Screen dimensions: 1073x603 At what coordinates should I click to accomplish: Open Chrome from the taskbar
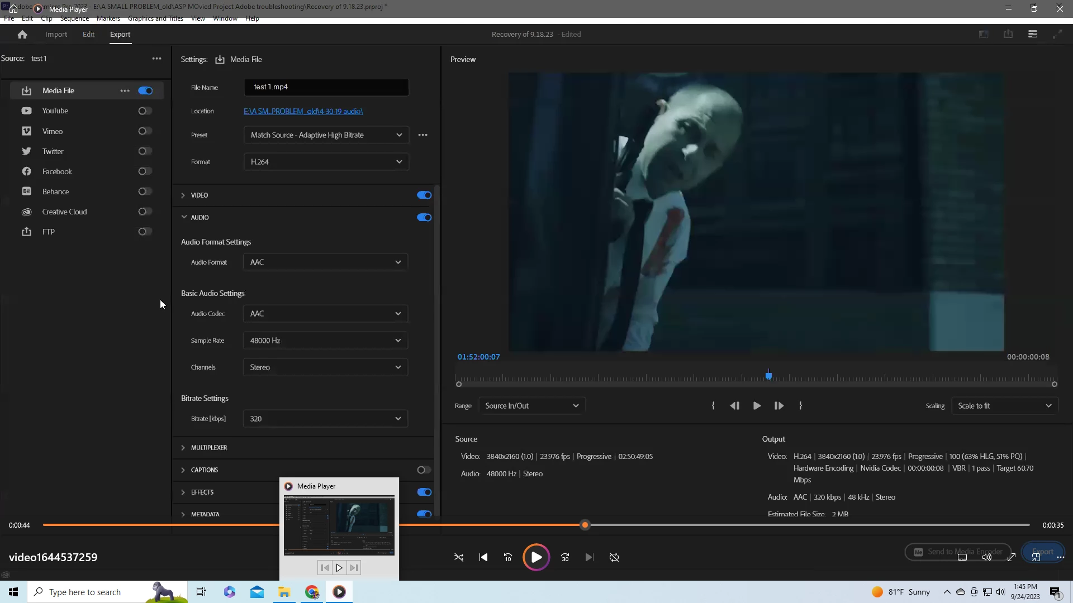pos(312,592)
